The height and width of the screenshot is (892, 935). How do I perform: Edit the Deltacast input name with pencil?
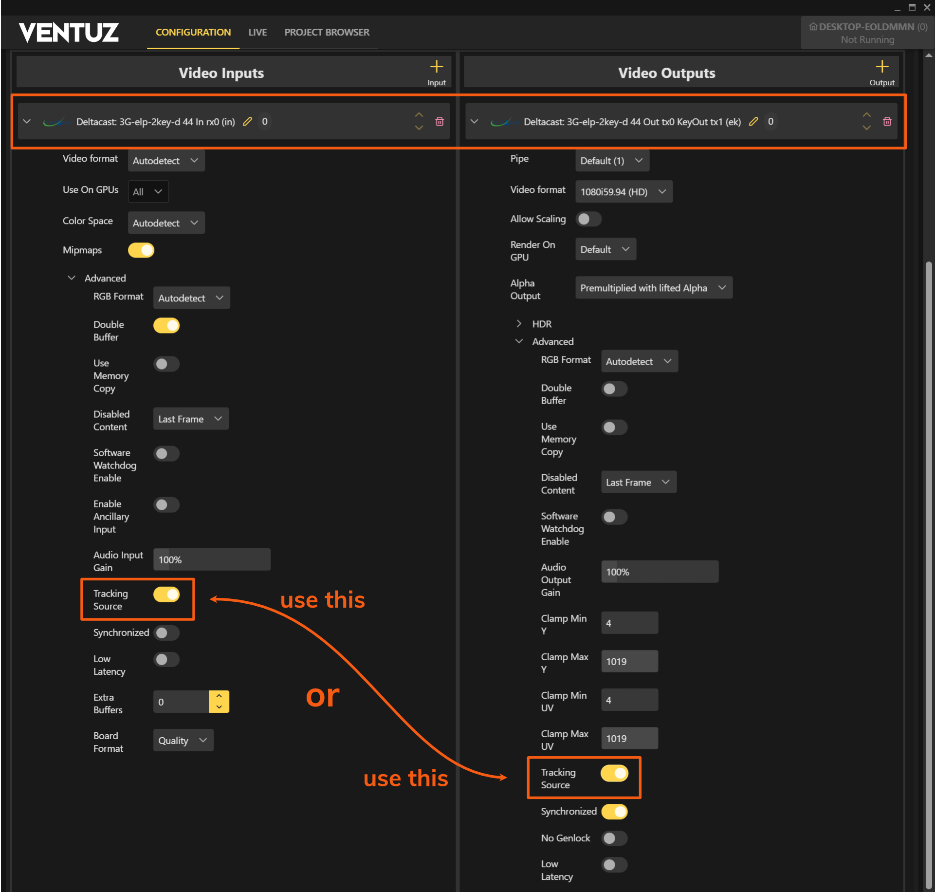[x=248, y=122]
